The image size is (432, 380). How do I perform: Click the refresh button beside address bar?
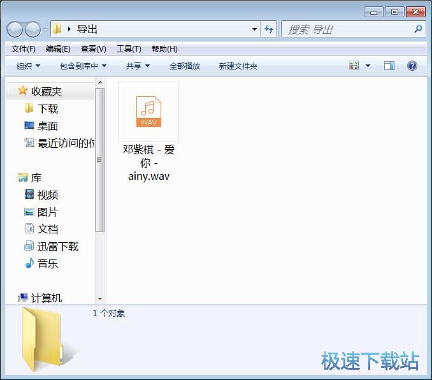[x=269, y=29]
